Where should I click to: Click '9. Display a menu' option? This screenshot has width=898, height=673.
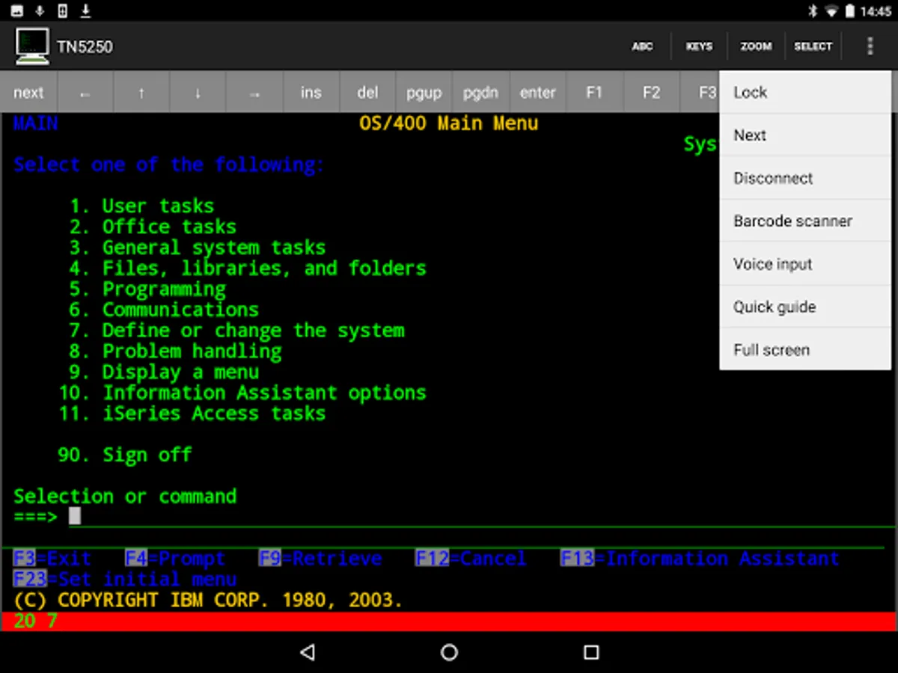coord(164,372)
